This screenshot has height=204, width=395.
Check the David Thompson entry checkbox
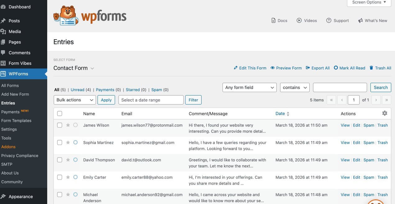(x=60, y=160)
